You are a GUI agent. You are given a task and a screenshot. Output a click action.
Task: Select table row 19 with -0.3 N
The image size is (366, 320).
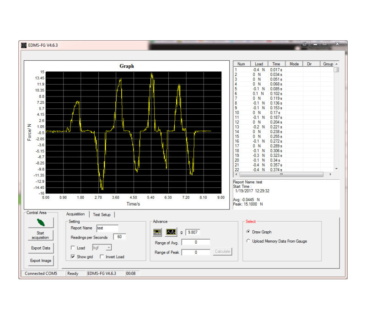[x=284, y=155]
